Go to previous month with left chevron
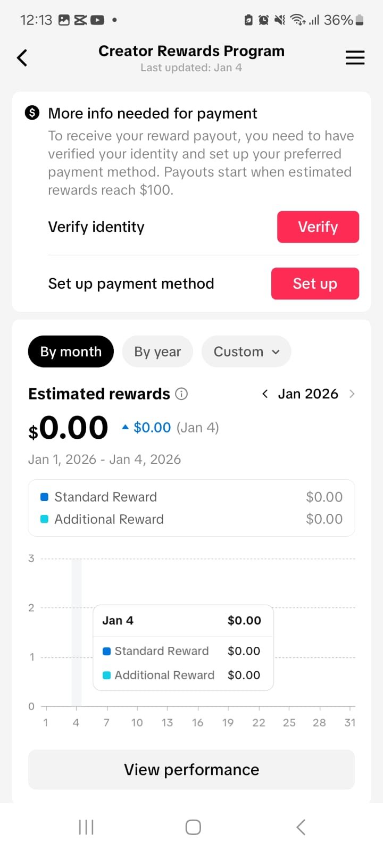This screenshot has height=851, width=383. click(265, 394)
